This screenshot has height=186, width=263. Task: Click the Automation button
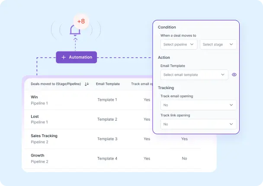click(77, 57)
